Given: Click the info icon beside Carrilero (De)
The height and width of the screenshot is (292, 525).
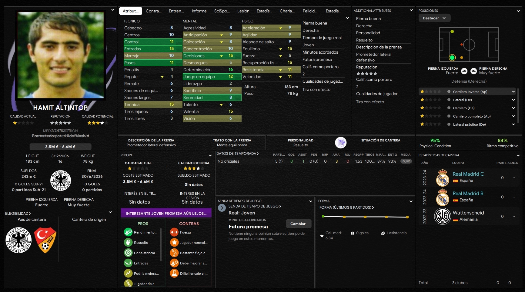Looking at the screenshot, I should pyautogui.click(x=449, y=108).
